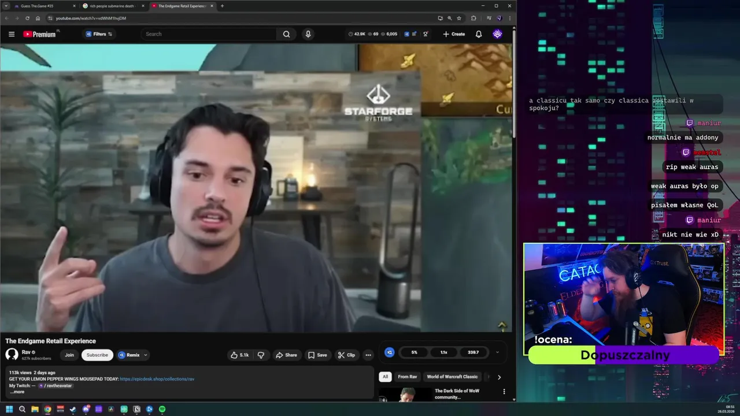This screenshot has width=740, height=416.
Task: Toggle the IQ Filters button
Action: pyautogui.click(x=99, y=34)
